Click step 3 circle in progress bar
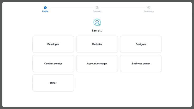194x109 pixels. [x=149, y=8]
